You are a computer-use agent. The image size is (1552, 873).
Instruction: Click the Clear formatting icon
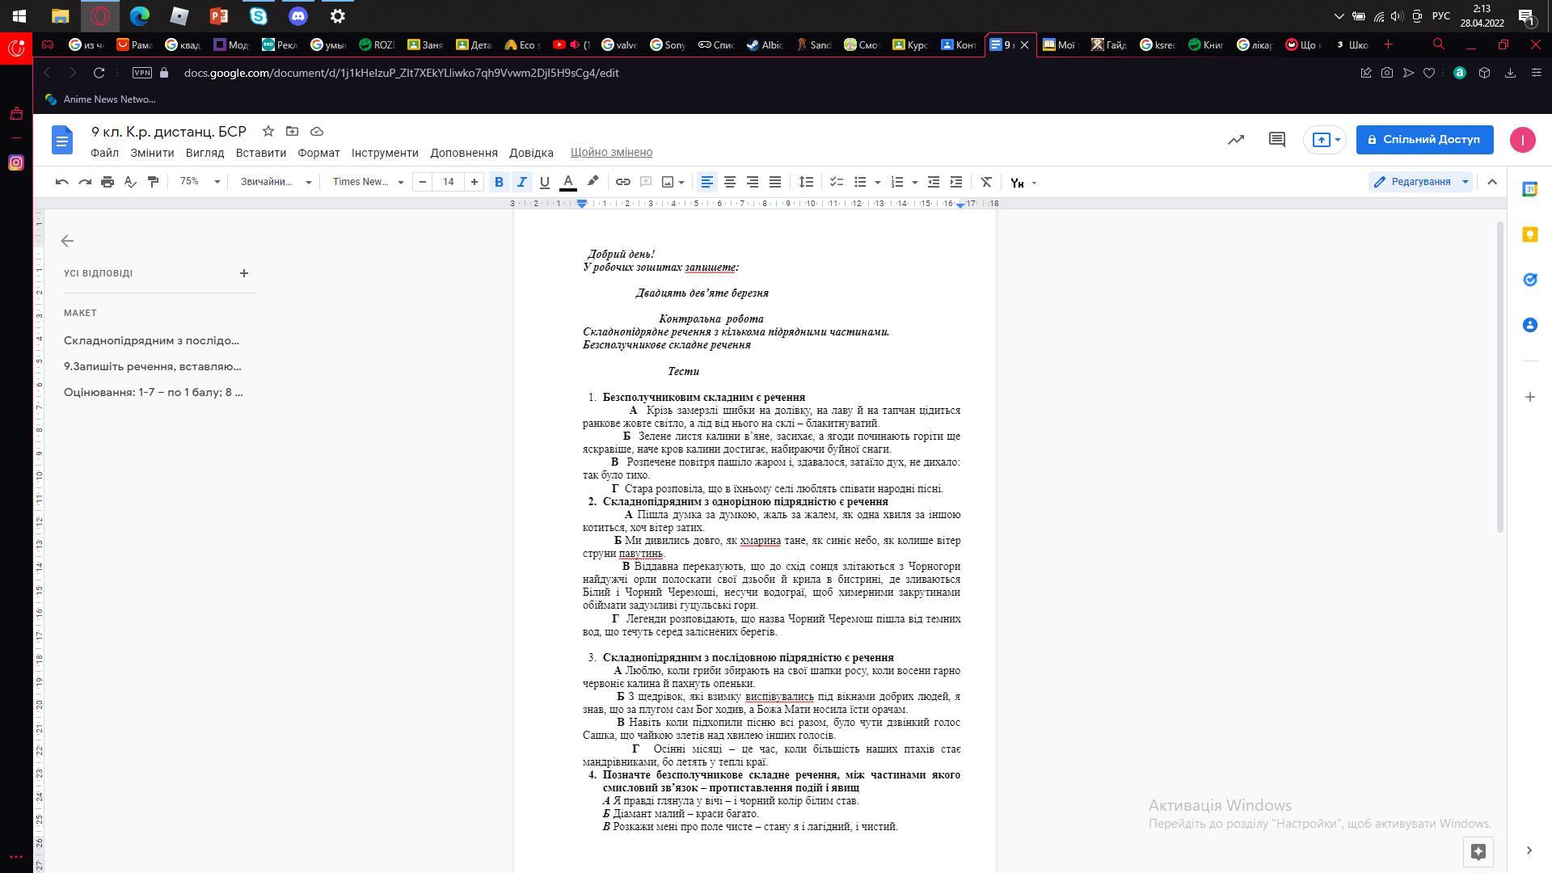tap(986, 183)
